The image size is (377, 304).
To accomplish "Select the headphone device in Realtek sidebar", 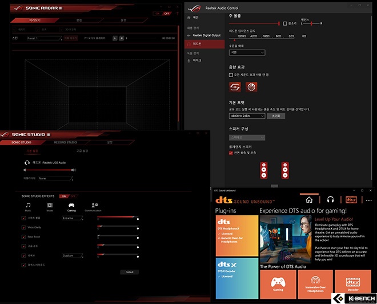I will pyautogui.click(x=204, y=44).
